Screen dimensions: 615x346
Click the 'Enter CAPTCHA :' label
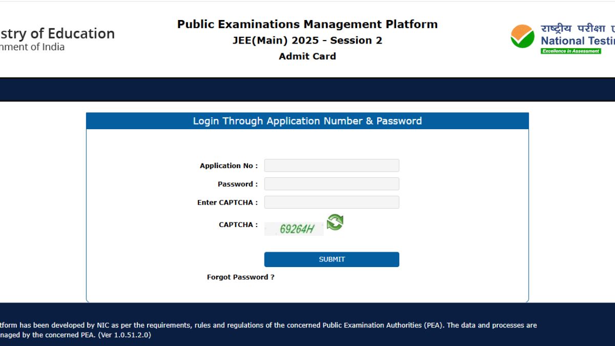click(x=228, y=203)
